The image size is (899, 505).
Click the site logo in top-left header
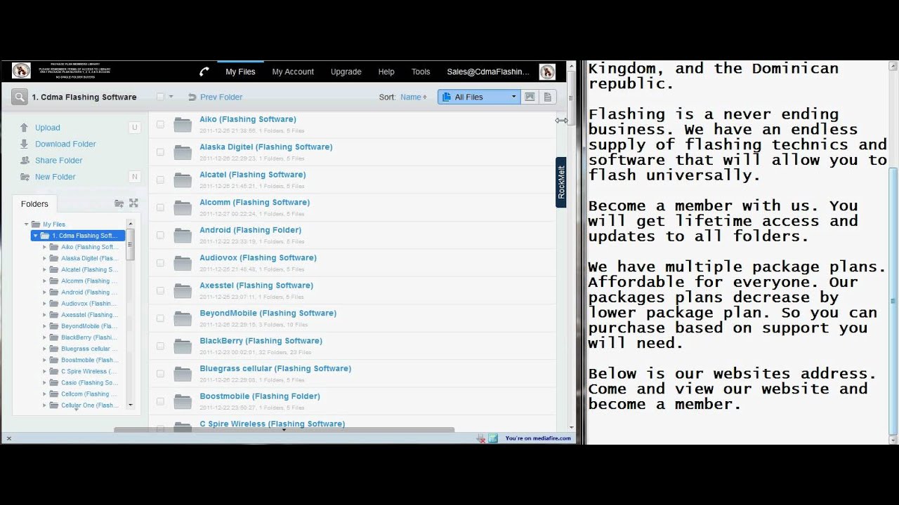pos(21,71)
